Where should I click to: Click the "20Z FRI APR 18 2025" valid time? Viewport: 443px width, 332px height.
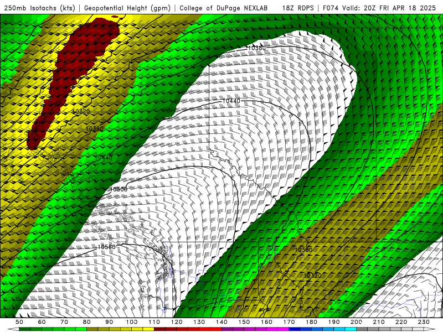tap(400, 8)
